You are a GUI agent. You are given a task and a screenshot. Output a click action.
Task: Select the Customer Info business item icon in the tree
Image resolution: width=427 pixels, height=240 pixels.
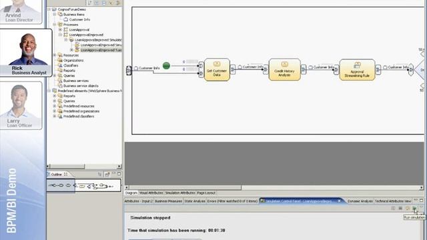[66, 19]
